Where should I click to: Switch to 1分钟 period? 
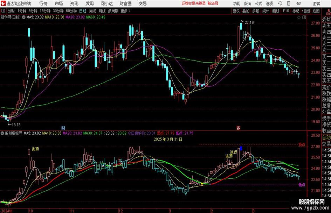(22, 11)
